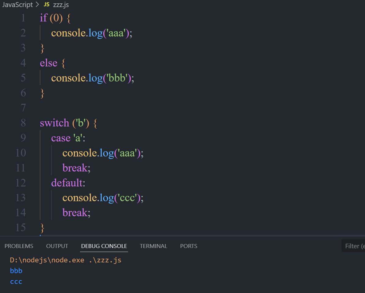Click the blue marker below line 15
Screen dimensions: 365x293
(x=40, y=236)
